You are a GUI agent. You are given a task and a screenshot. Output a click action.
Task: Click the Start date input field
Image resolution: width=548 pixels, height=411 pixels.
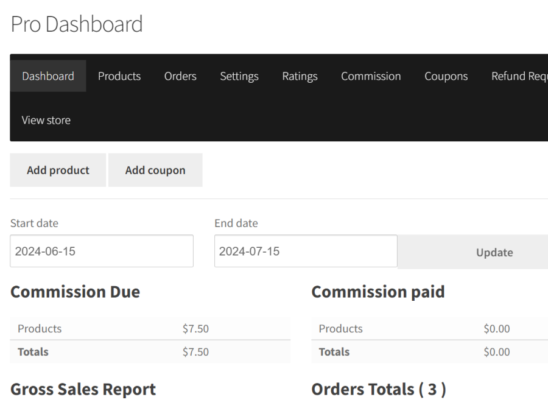click(101, 251)
